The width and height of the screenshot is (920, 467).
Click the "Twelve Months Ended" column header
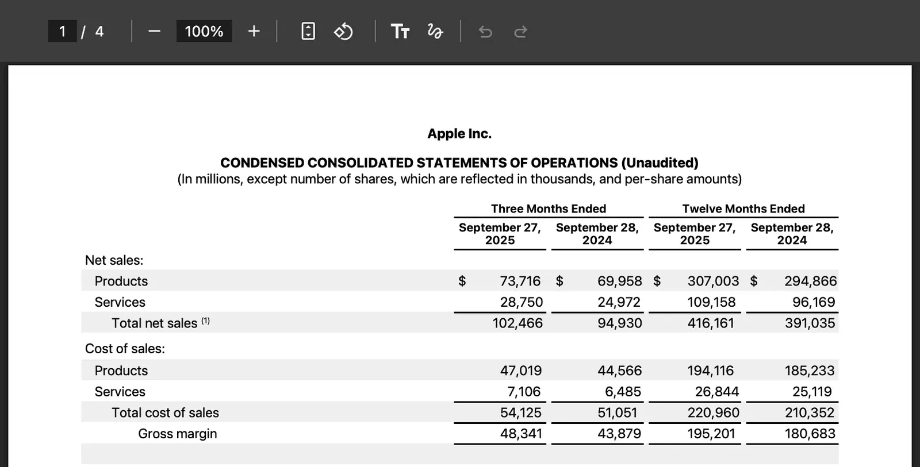point(743,209)
